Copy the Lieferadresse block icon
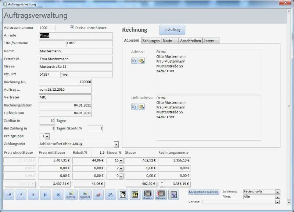Image resolution: width=294 pixels, height=212 pixels. (134, 107)
